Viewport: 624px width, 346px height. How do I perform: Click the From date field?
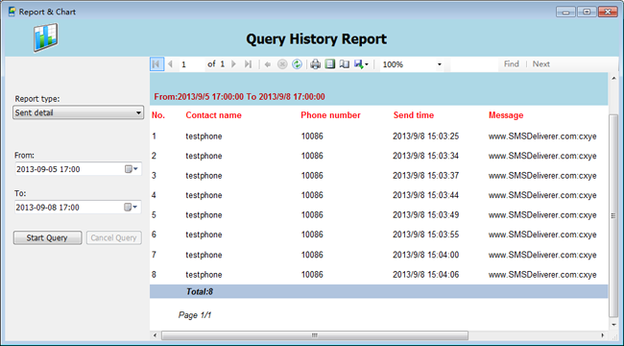pos(78,169)
